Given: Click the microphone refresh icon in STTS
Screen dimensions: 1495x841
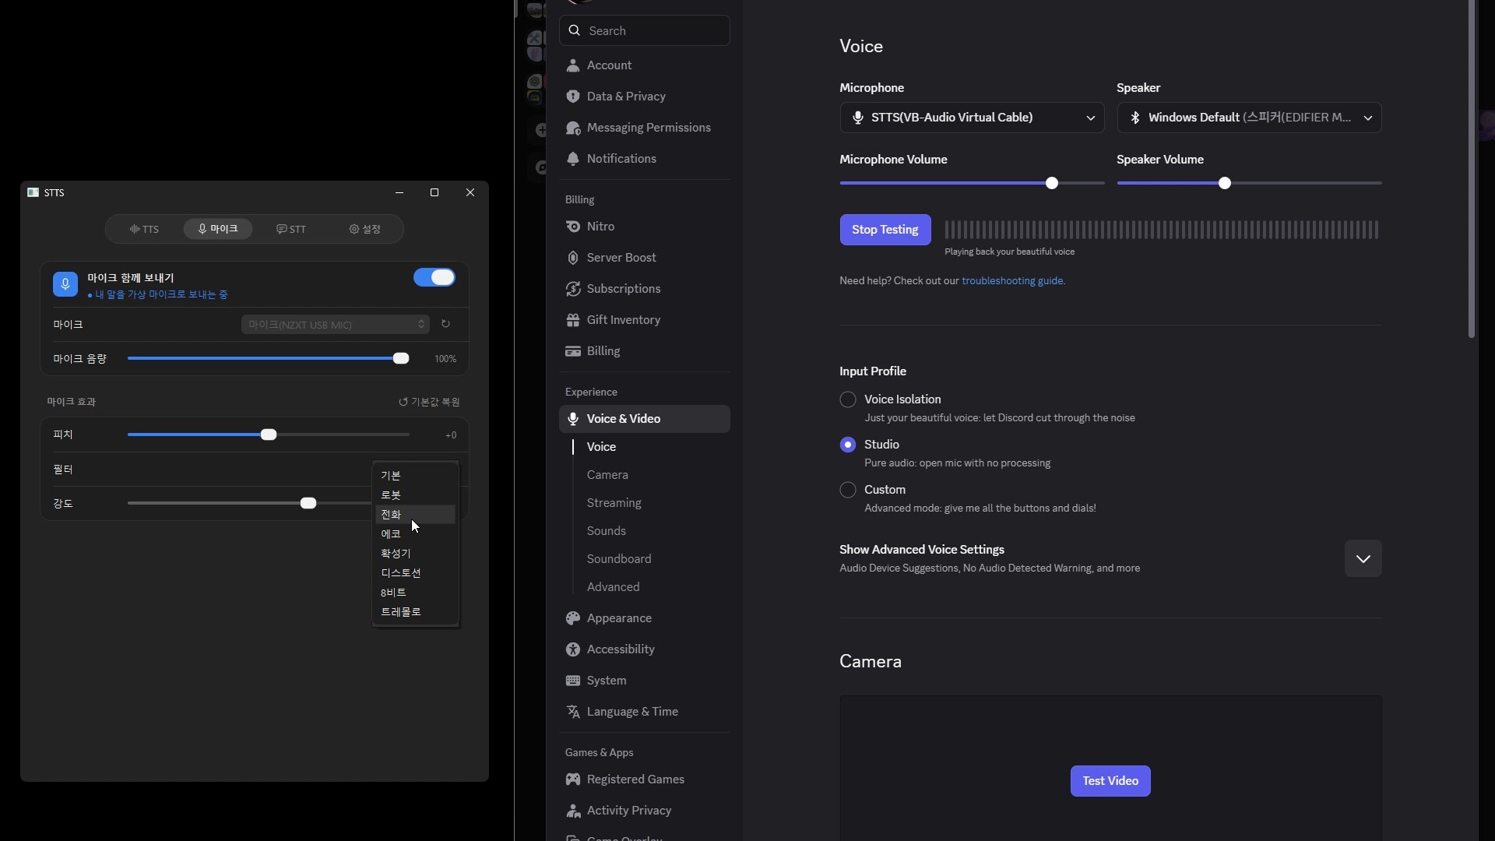Looking at the screenshot, I should click(445, 324).
